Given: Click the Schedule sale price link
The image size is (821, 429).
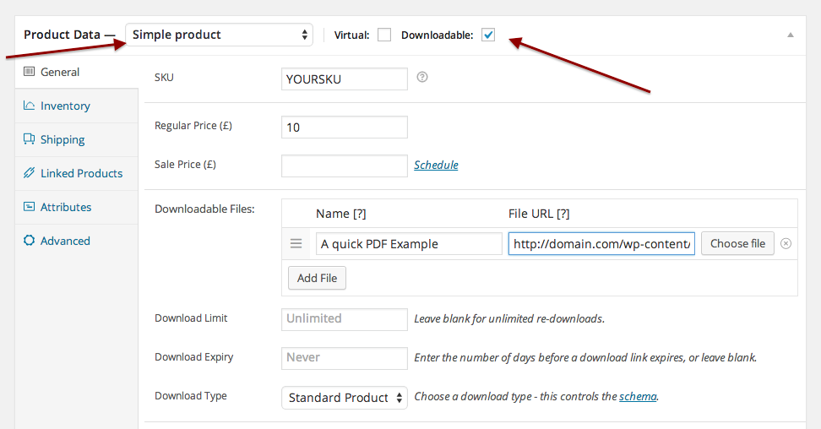Looking at the screenshot, I should click(436, 165).
